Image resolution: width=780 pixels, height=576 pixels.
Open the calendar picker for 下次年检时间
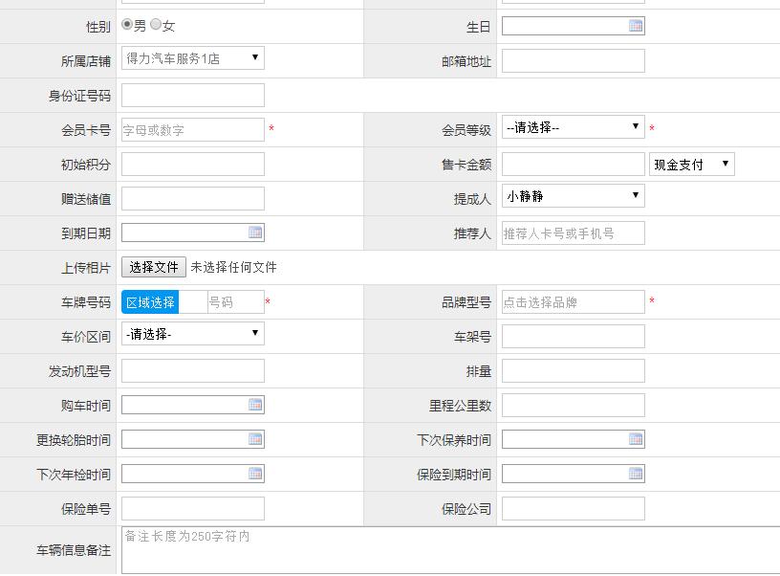(255, 474)
